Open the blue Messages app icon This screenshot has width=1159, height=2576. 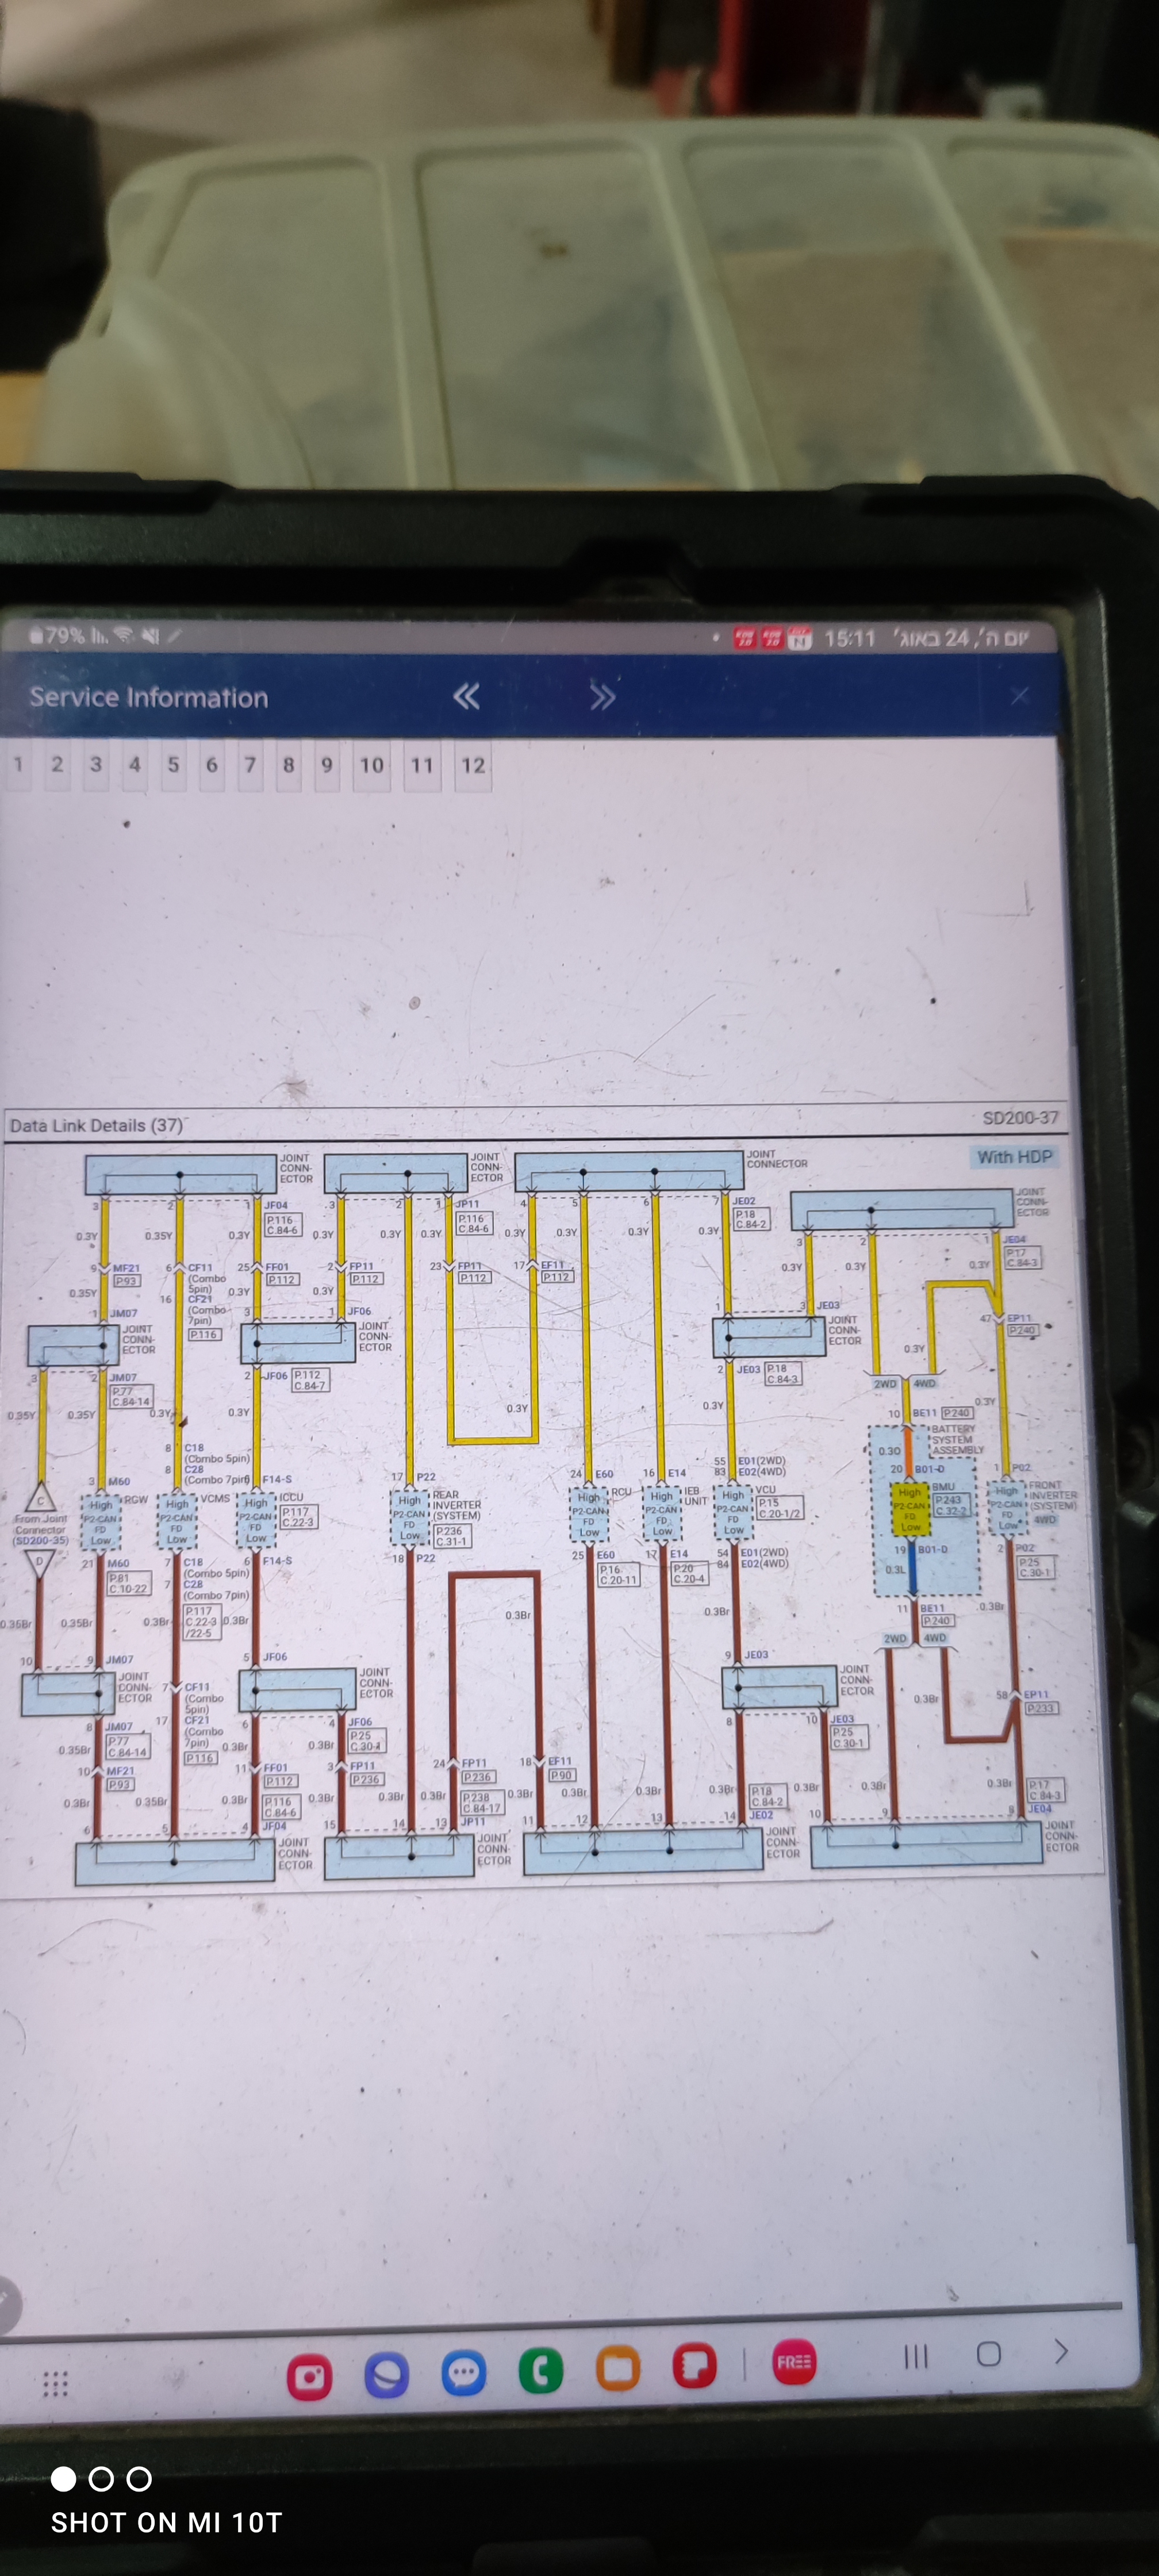tap(464, 2373)
